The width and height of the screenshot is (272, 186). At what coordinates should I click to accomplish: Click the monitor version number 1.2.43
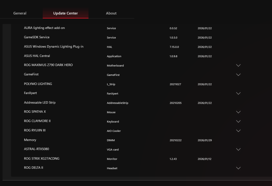click(173, 159)
